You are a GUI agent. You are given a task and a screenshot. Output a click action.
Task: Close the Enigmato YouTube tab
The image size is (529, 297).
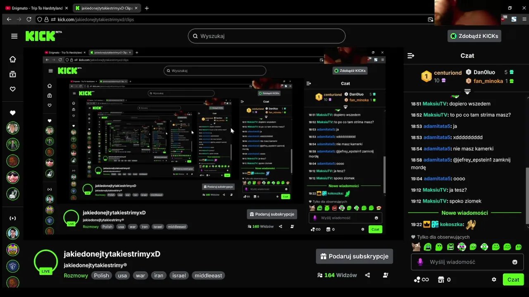click(x=67, y=8)
